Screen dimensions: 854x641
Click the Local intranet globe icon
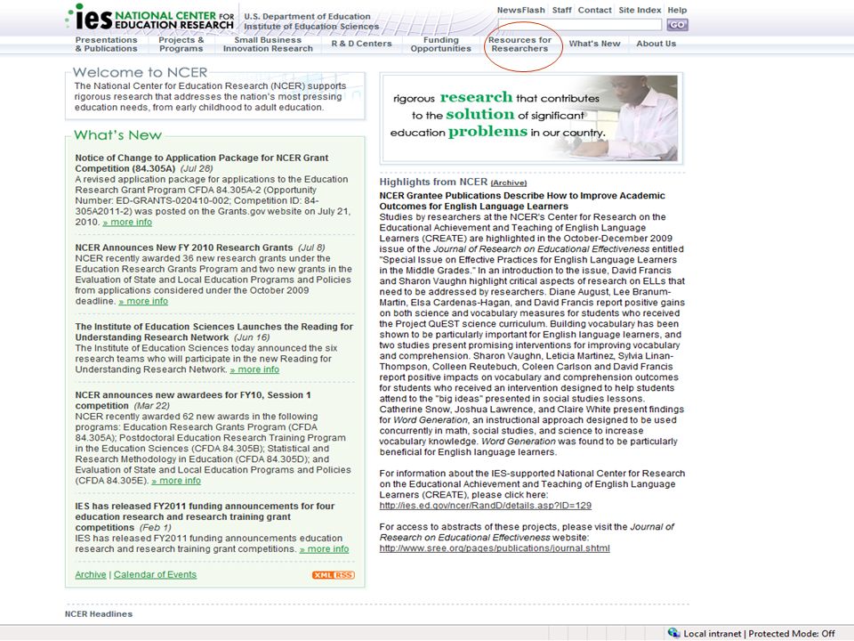[x=673, y=633]
